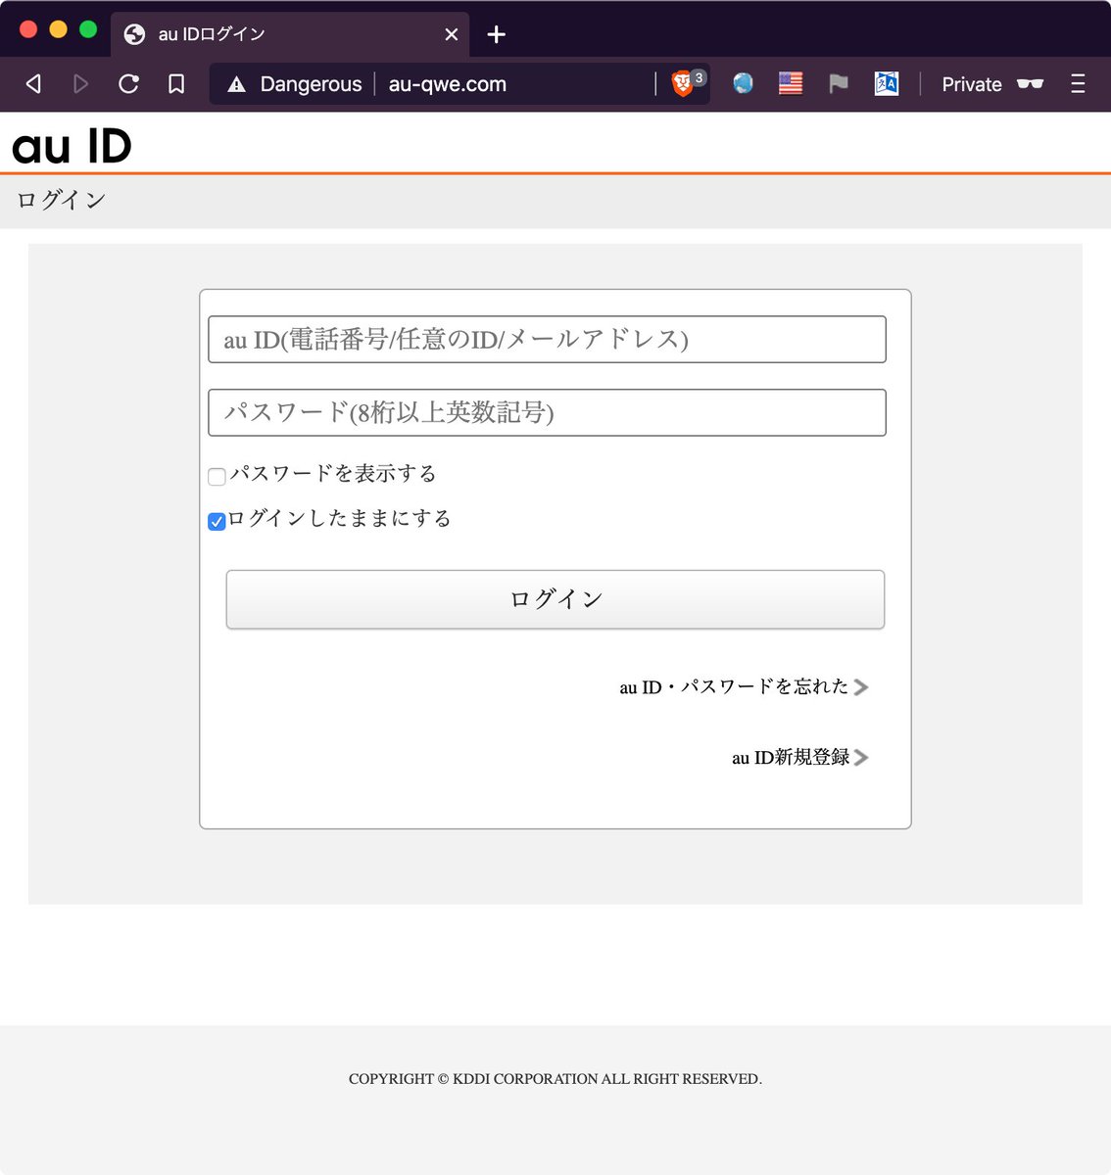
Task: Open a new tab with plus button
Action: pos(497,34)
